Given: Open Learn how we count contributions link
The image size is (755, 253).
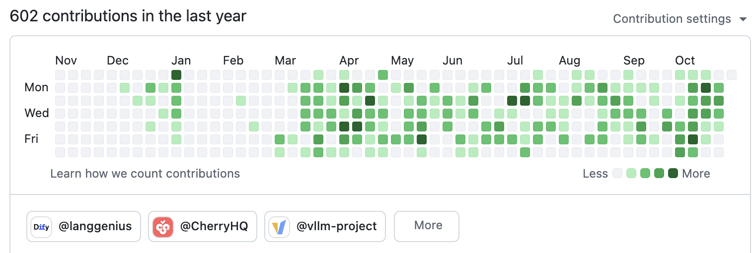Looking at the screenshot, I should pos(145,174).
